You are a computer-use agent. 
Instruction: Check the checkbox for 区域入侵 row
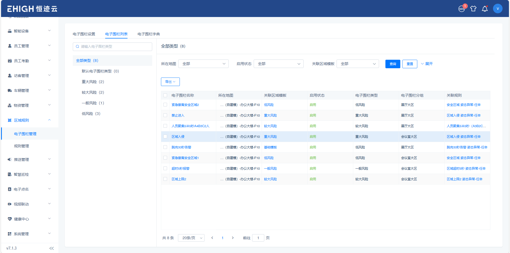[165, 136]
